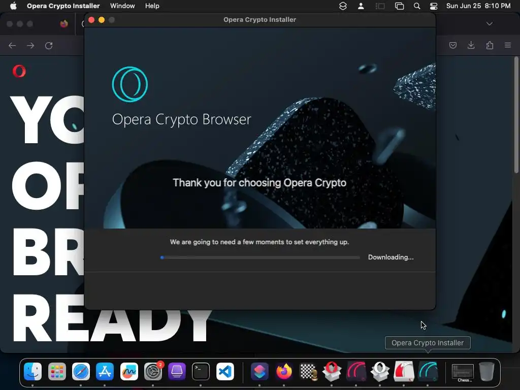The height and width of the screenshot is (390, 520).
Task: Open the purple Apple Configurator dock icon
Action: point(177,371)
